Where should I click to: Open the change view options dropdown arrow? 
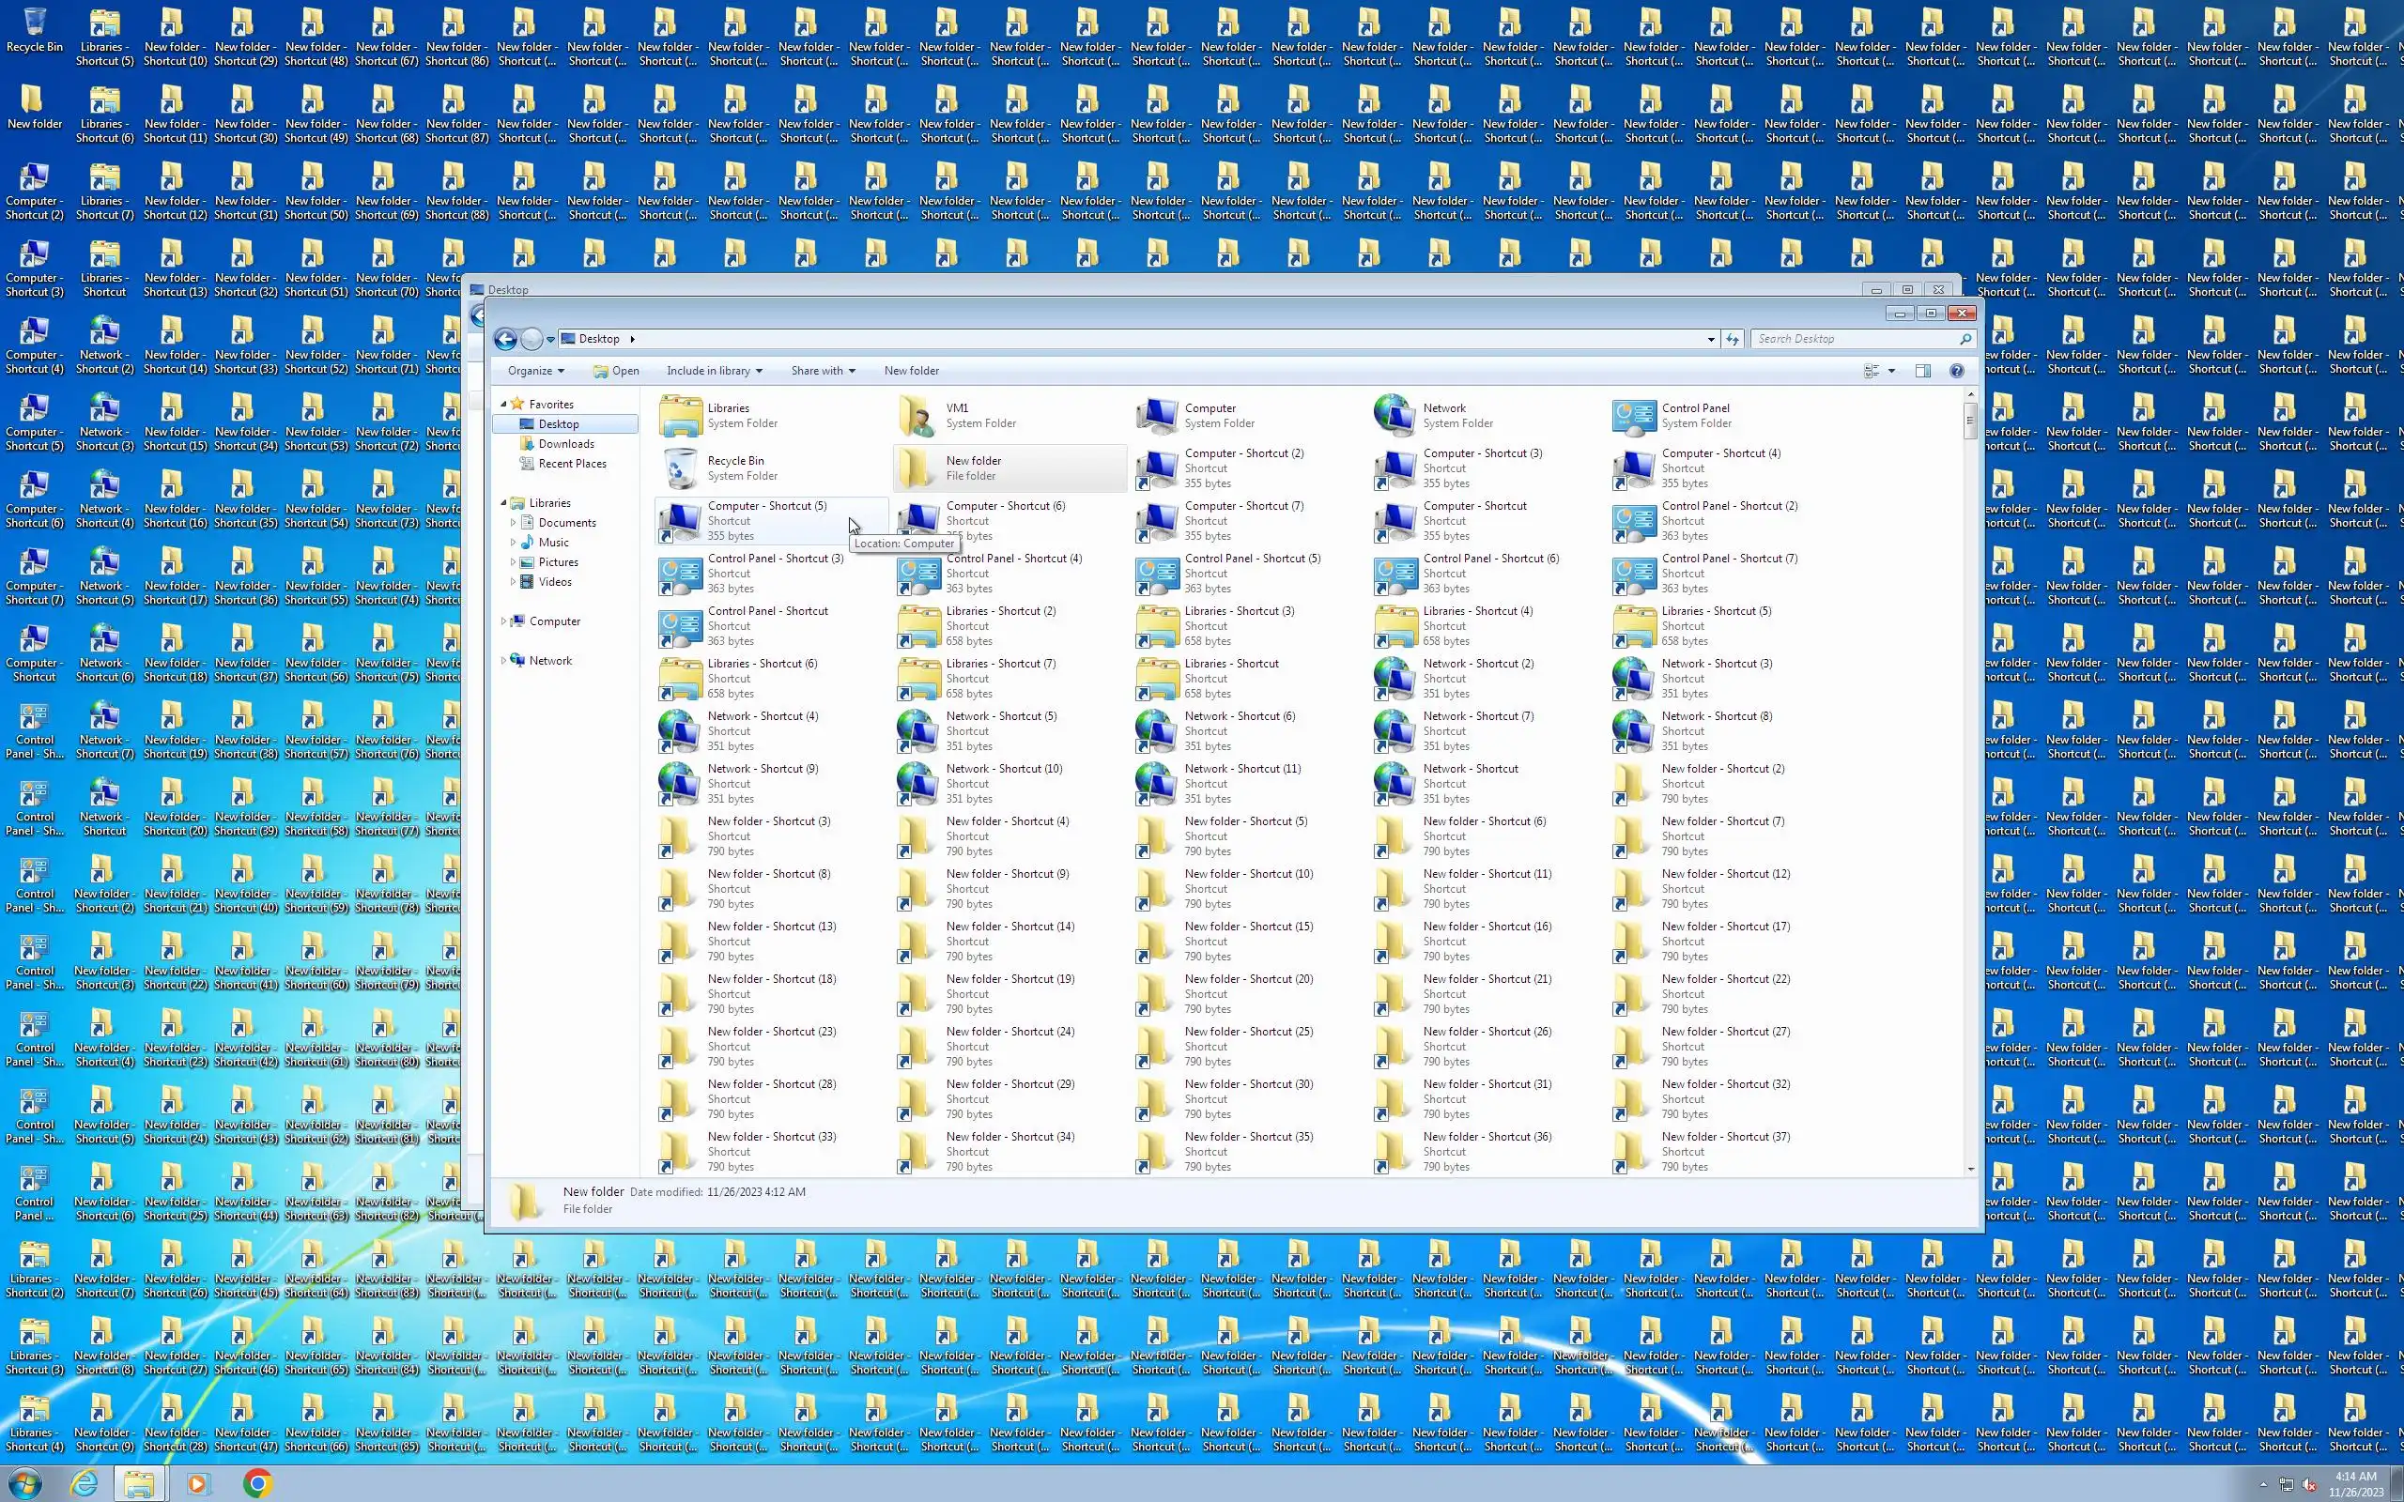coord(1891,372)
